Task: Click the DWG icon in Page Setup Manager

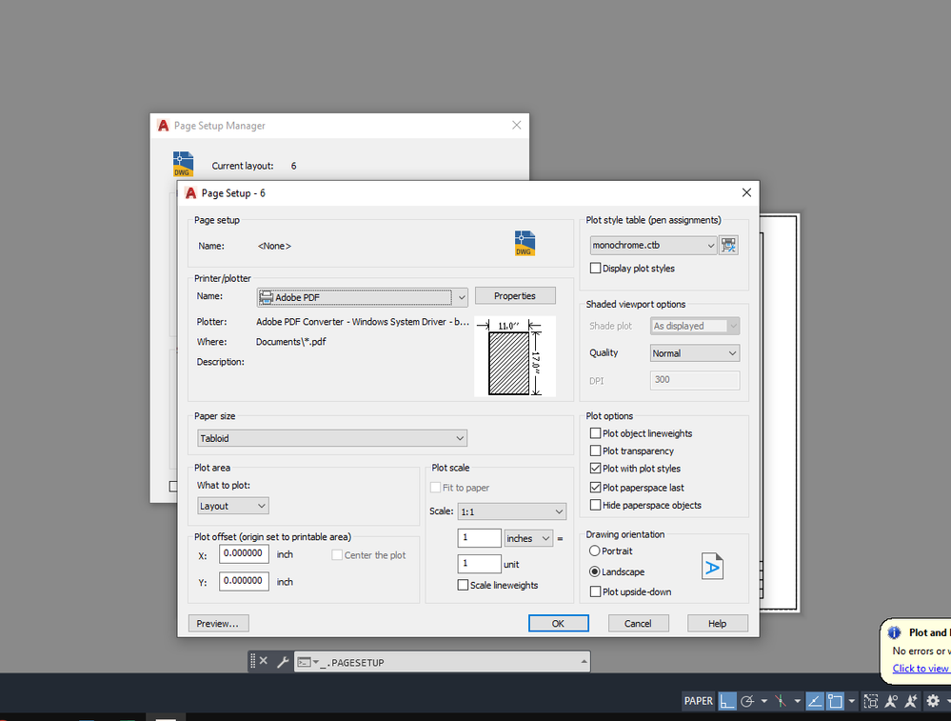Action: click(x=183, y=164)
